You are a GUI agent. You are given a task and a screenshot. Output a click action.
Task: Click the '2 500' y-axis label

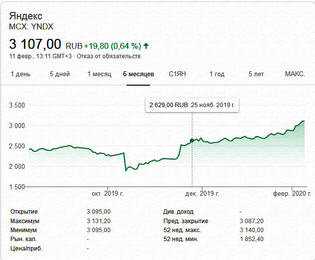coord(17,146)
